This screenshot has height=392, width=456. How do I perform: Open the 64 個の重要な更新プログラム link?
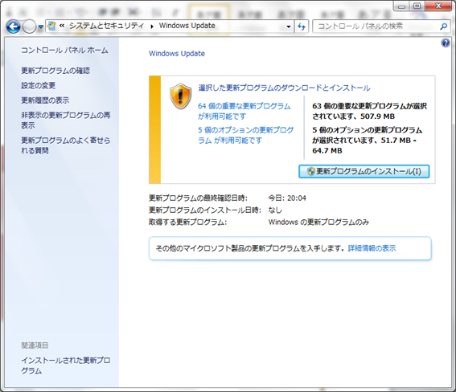tap(244, 111)
